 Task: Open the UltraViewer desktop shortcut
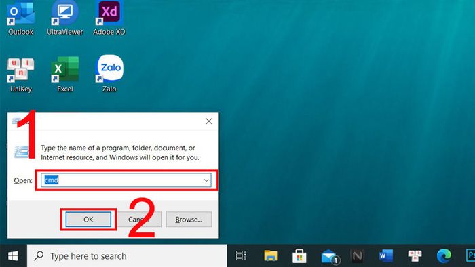(x=65, y=18)
